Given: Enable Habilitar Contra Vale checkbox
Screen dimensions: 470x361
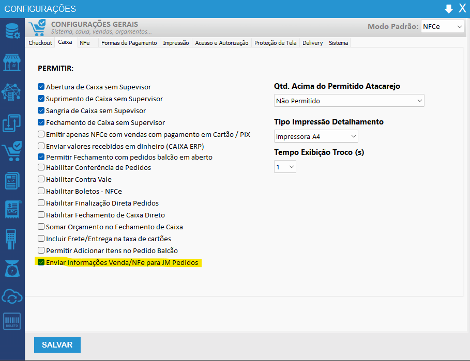Looking at the screenshot, I should click(41, 179).
